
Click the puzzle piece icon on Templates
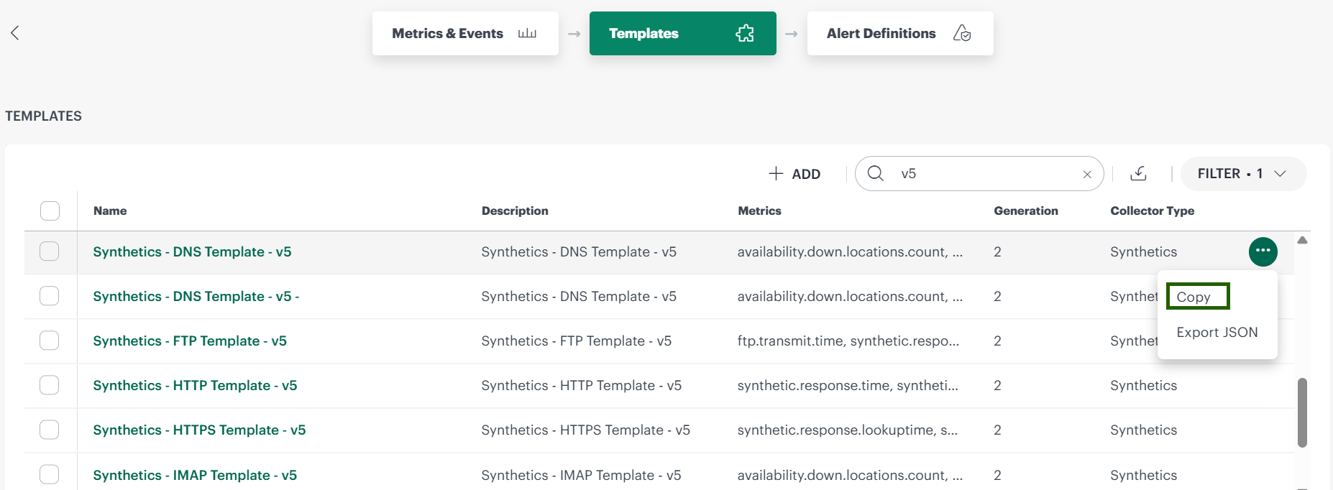click(x=745, y=33)
